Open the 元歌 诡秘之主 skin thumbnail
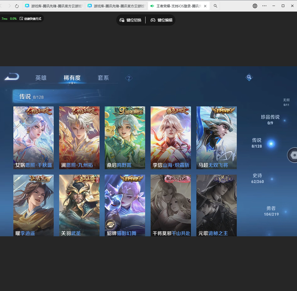 (216, 205)
